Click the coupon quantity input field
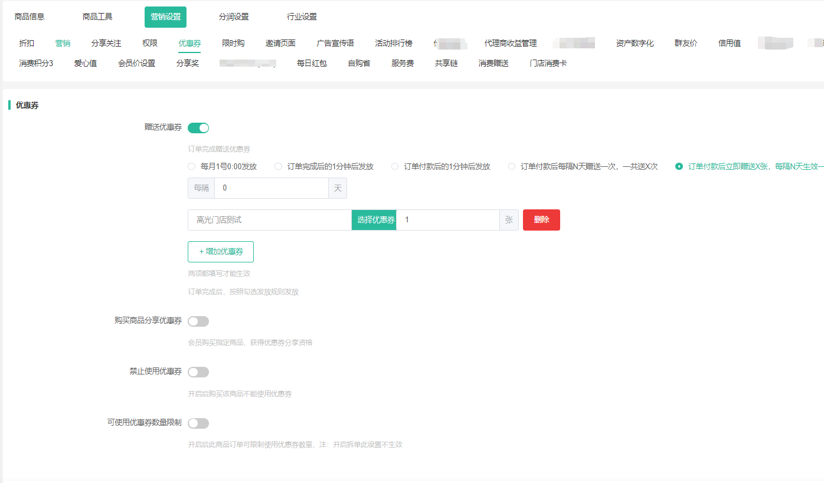This screenshot has height=483, width=824. tap(447, 220)
